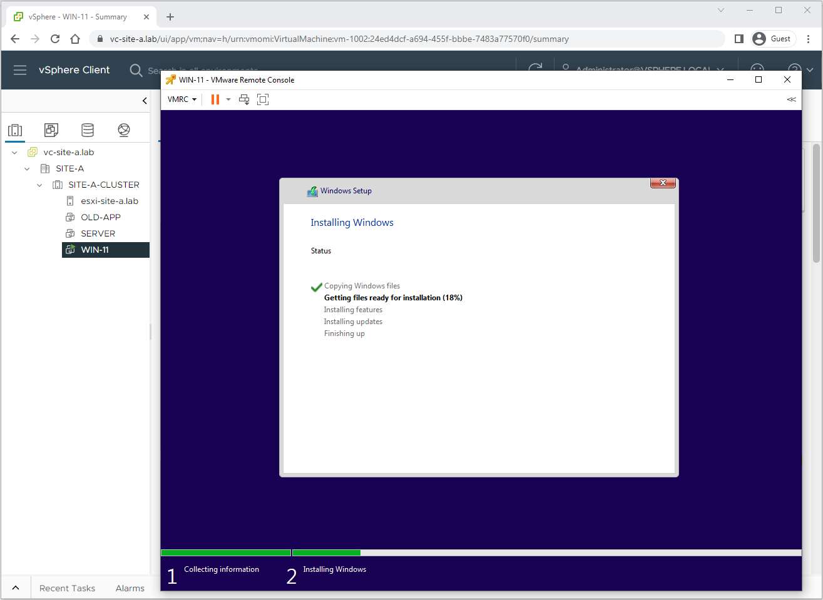Open a new browser tab
This screenshot has height=600, width=823.
(x=170, y=17)
